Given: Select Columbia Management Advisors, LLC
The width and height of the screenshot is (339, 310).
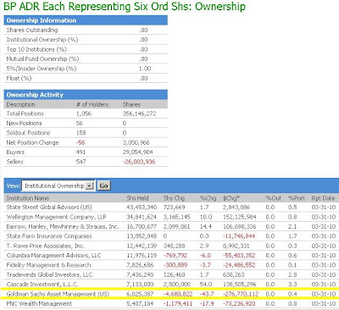Looking at the screenshot, I should point(53,255).
